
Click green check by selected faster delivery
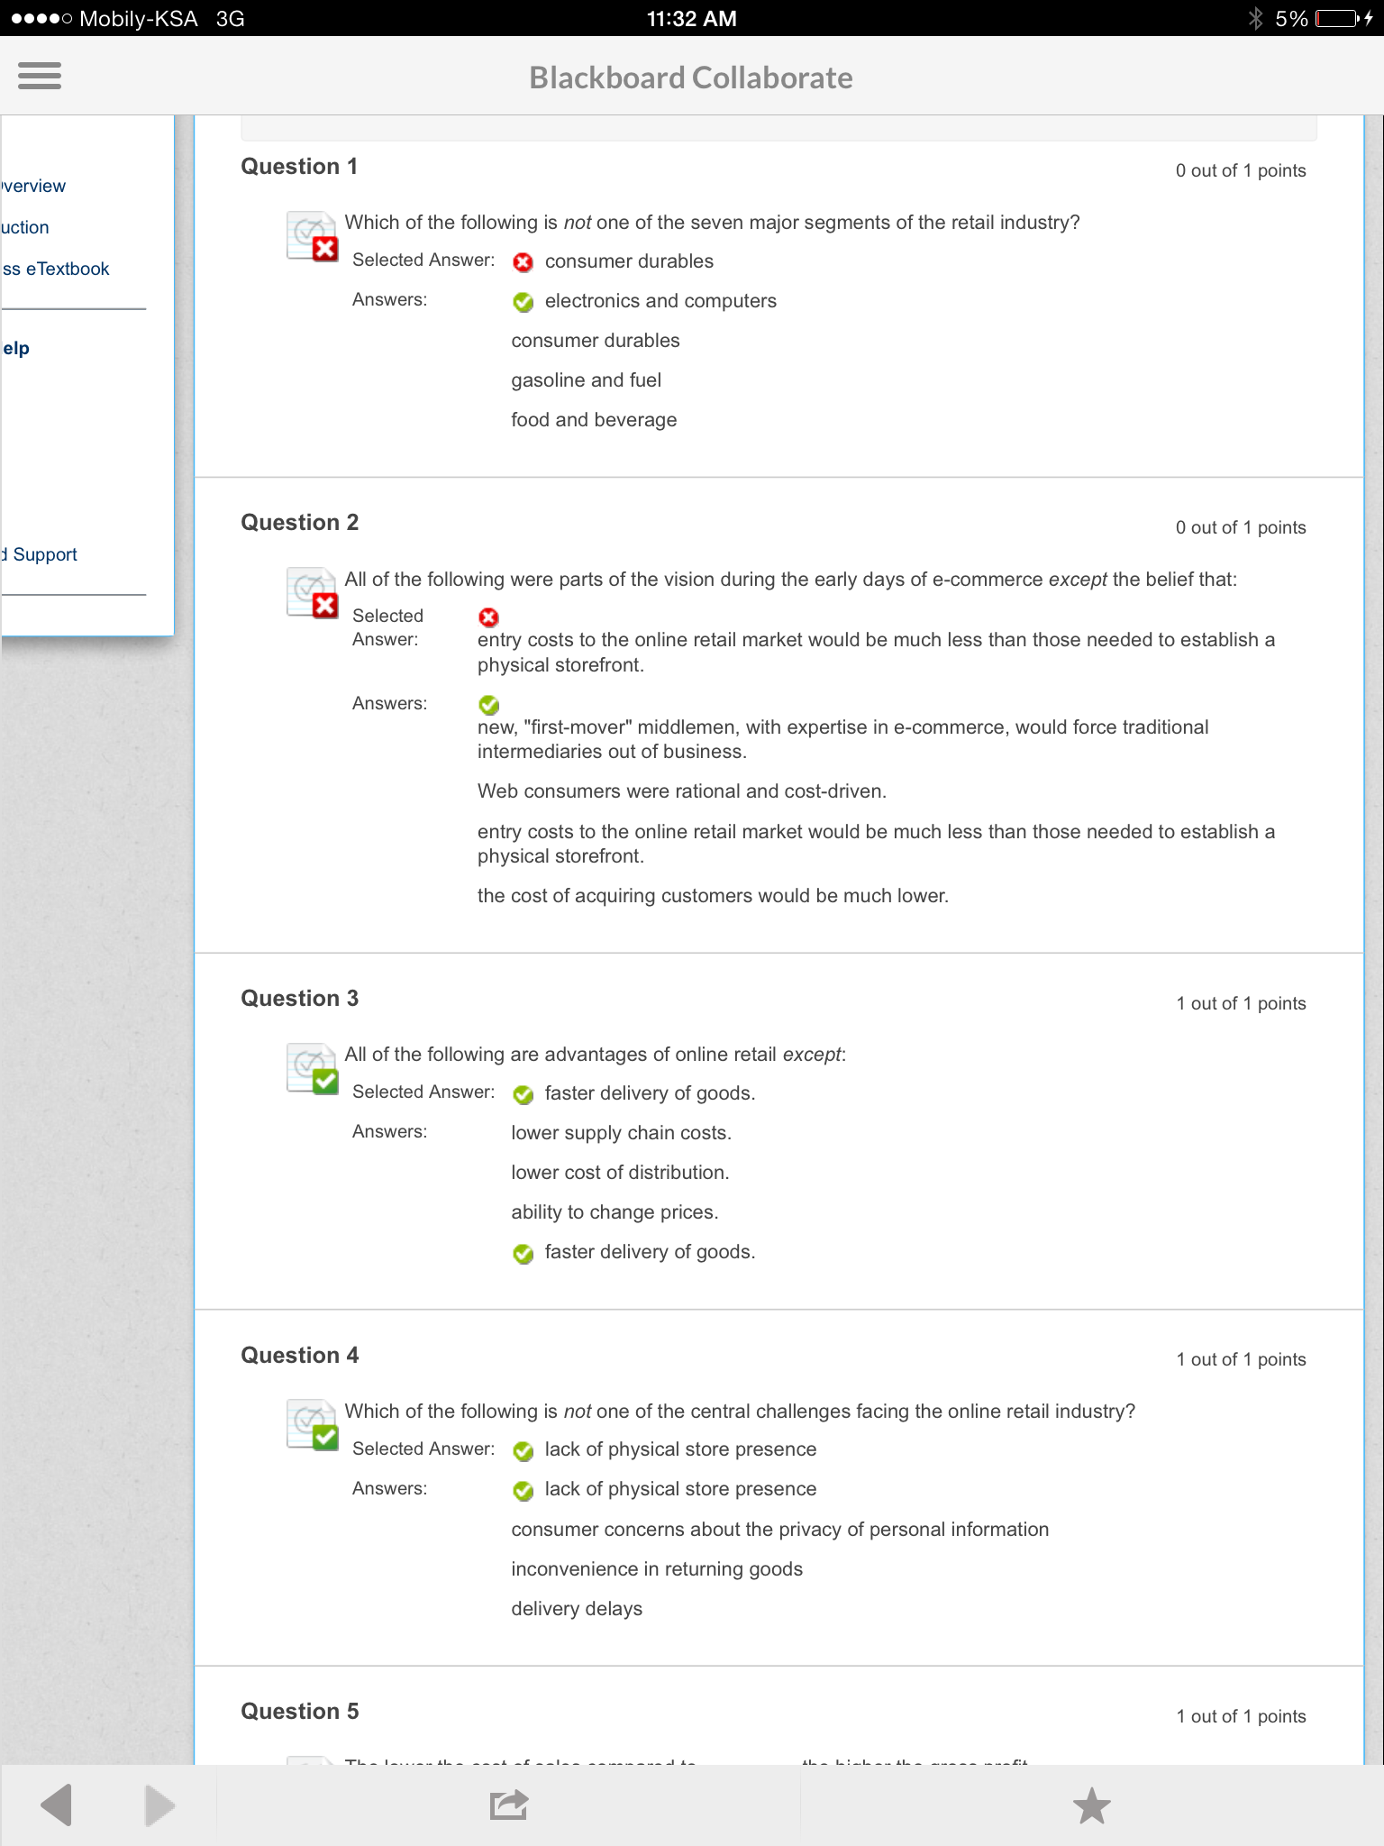pos(523,1094)
